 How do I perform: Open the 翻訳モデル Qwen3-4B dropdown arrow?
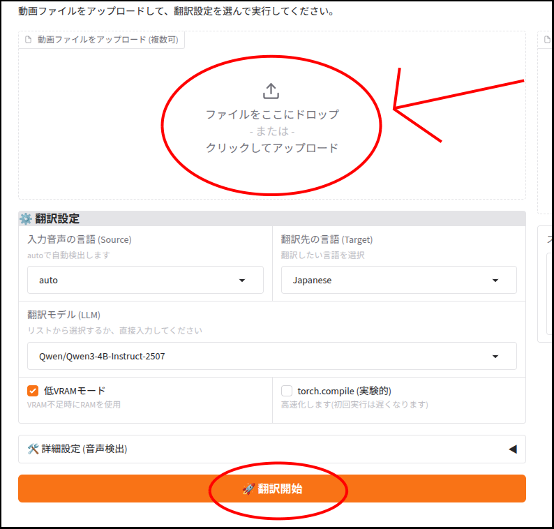tap(495, 356)
